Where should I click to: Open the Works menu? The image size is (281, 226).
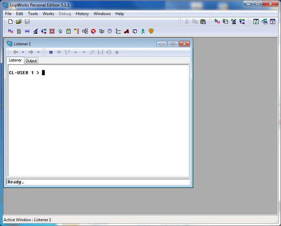[48, 14]
